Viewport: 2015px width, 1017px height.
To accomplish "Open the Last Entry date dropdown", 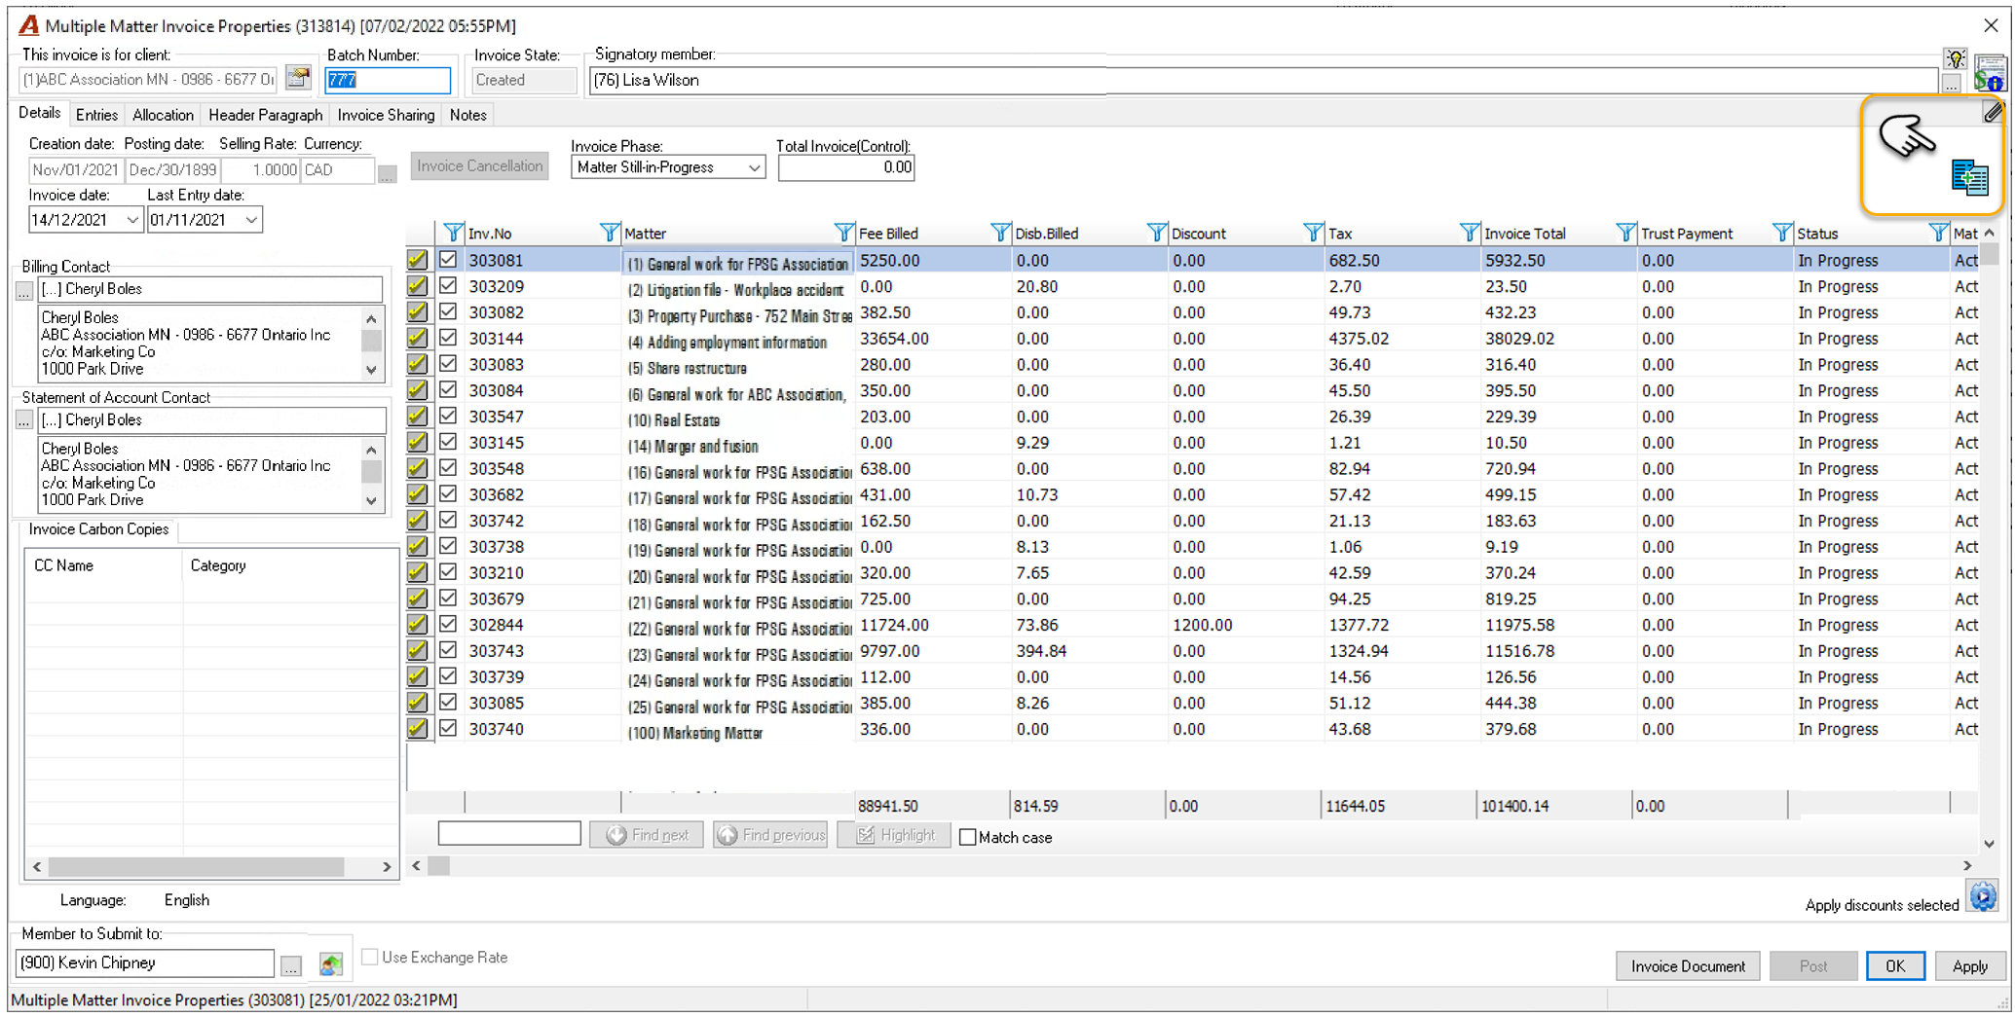I will [251, 220].
